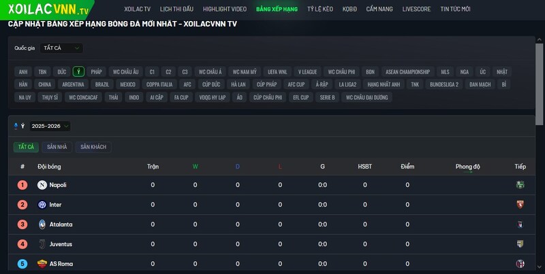Choose the ARGENTINA button
The image size is (545, 274).
coord(73,84)
